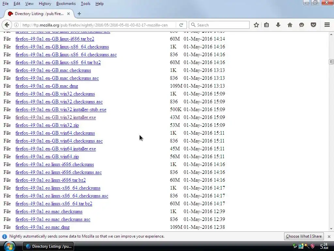The image size is (334, 251).
Task: Download firefox-49.0a1.en-GB.linux-x86_64.tar.bz2
Action: (58, 62)
